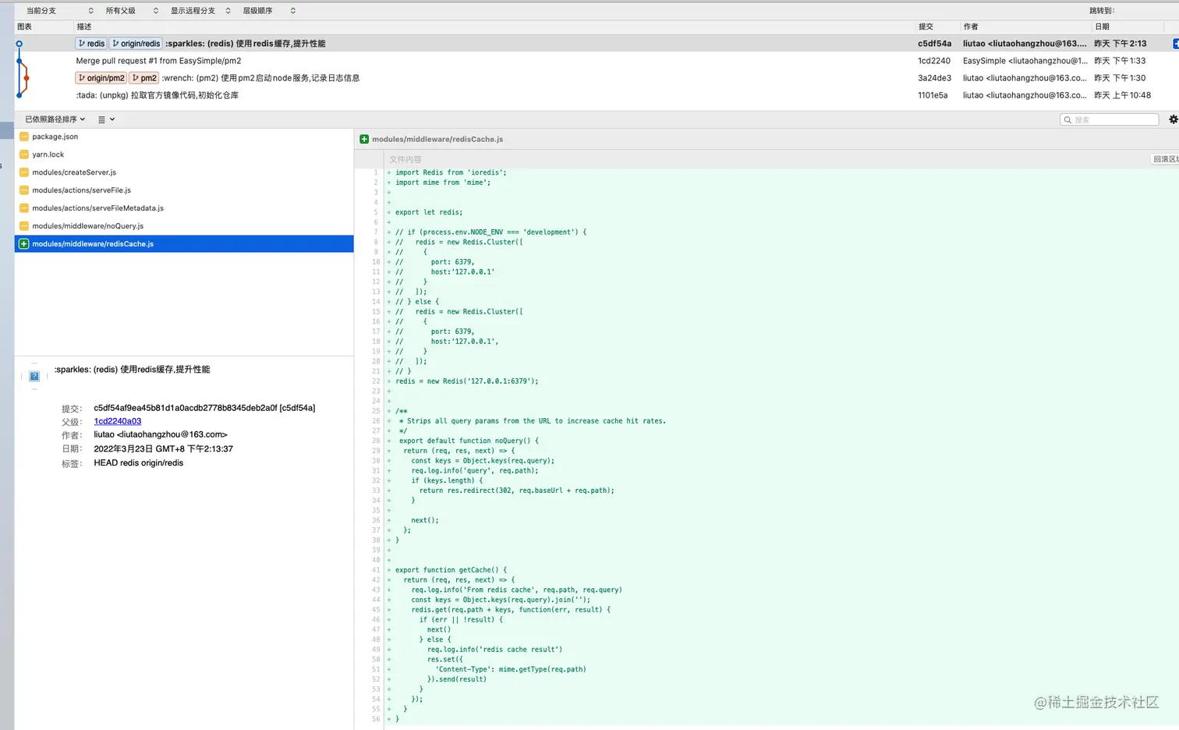The height and width of the screenshot is (730, 1179).
Task: Click the status icon beside modules/actions/serveFile.js
Action: (x=24, y=190)
